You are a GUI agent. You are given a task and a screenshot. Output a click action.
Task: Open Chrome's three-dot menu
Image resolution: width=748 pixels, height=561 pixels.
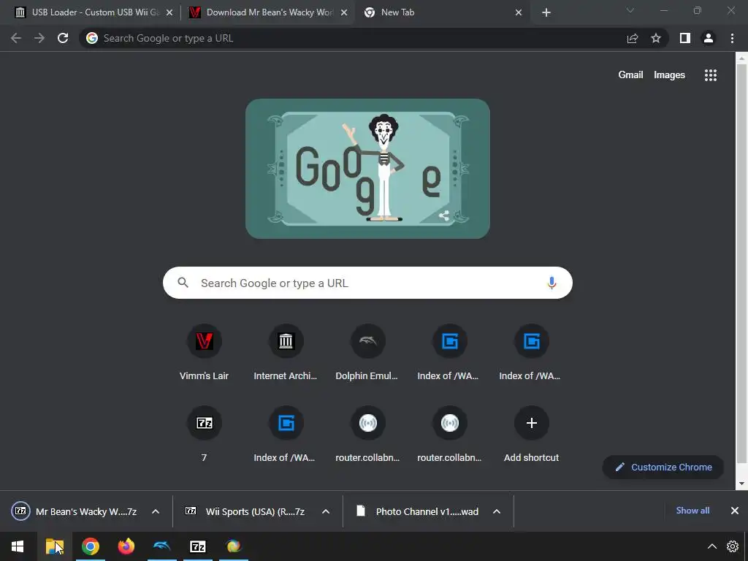(x=732, y=38)
